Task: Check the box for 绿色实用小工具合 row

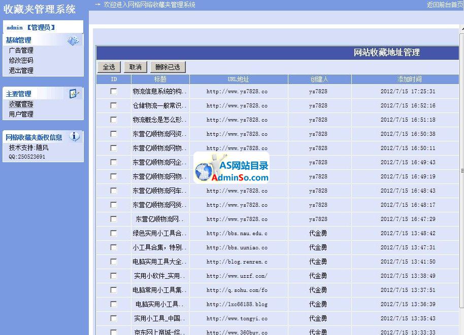Action: (114, 233)
